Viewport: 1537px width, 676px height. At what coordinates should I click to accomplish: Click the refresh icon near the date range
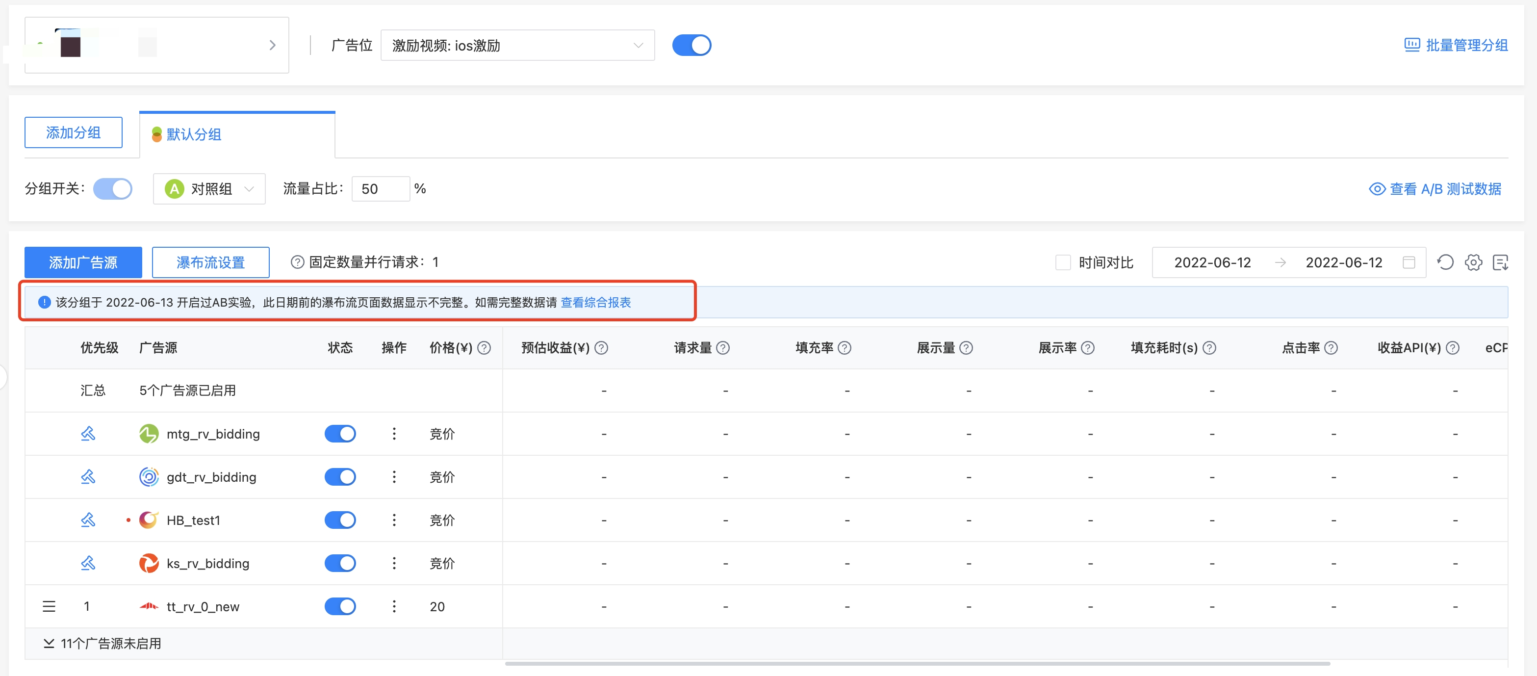pos(1445,262)
